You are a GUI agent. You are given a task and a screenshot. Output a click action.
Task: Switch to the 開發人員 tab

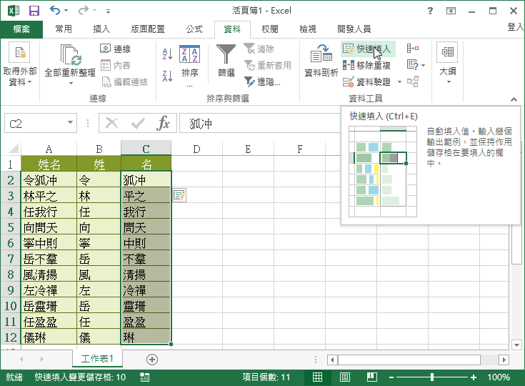tap(354, 29)
